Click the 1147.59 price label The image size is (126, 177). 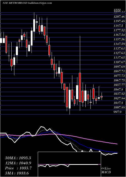(x=119, y=44)
